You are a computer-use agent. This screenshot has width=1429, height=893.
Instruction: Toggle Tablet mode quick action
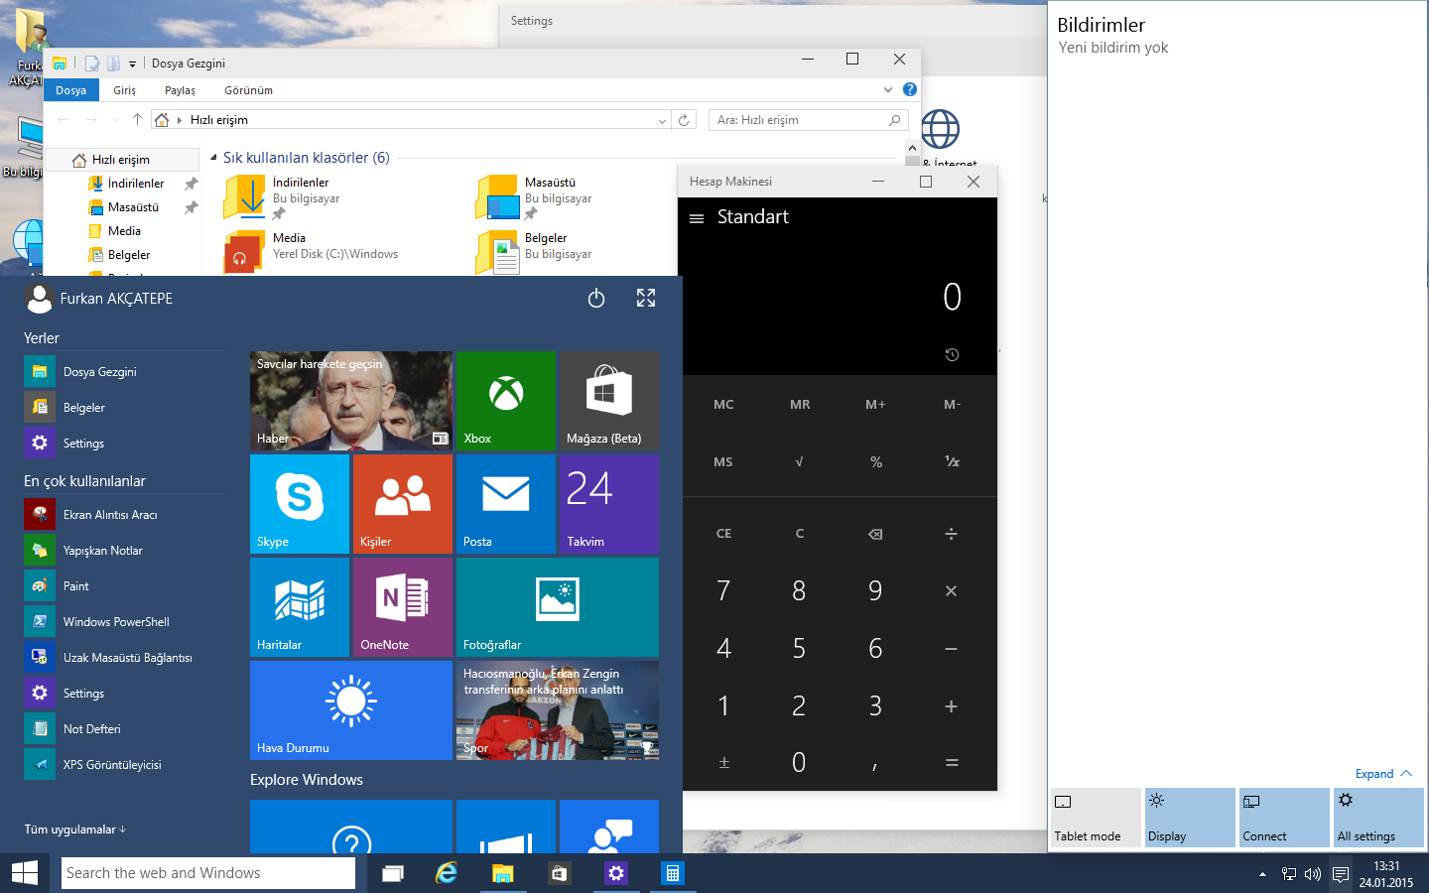(1096, 818)
